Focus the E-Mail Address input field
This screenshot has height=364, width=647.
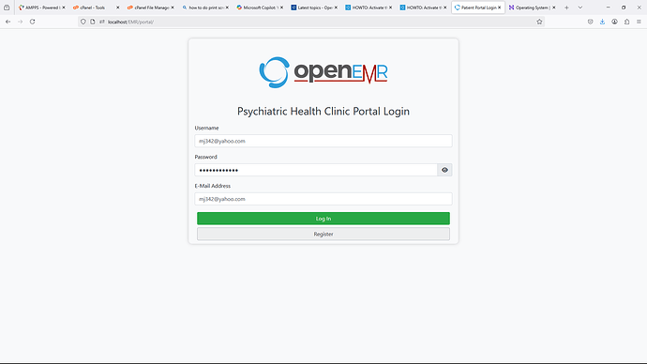click(x=323, y=199)
